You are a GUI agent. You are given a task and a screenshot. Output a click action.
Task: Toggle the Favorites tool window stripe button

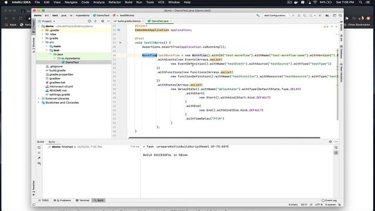33,188
